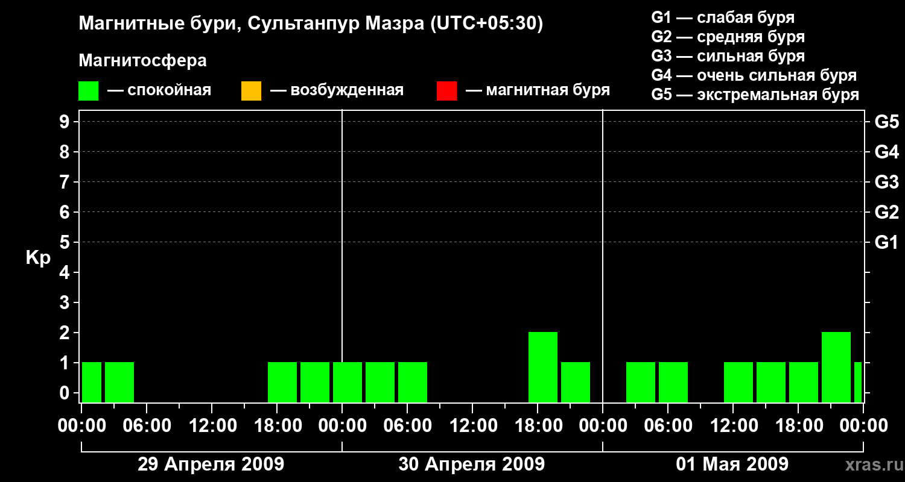Click the 'Kp' axis title
This screenshot has width=905, height=482.
point(38,258)
